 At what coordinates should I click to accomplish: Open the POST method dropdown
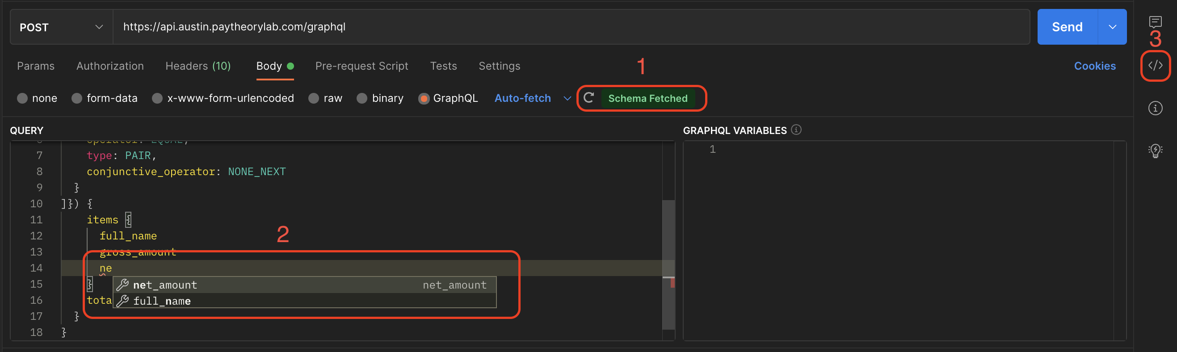point(61,27)
